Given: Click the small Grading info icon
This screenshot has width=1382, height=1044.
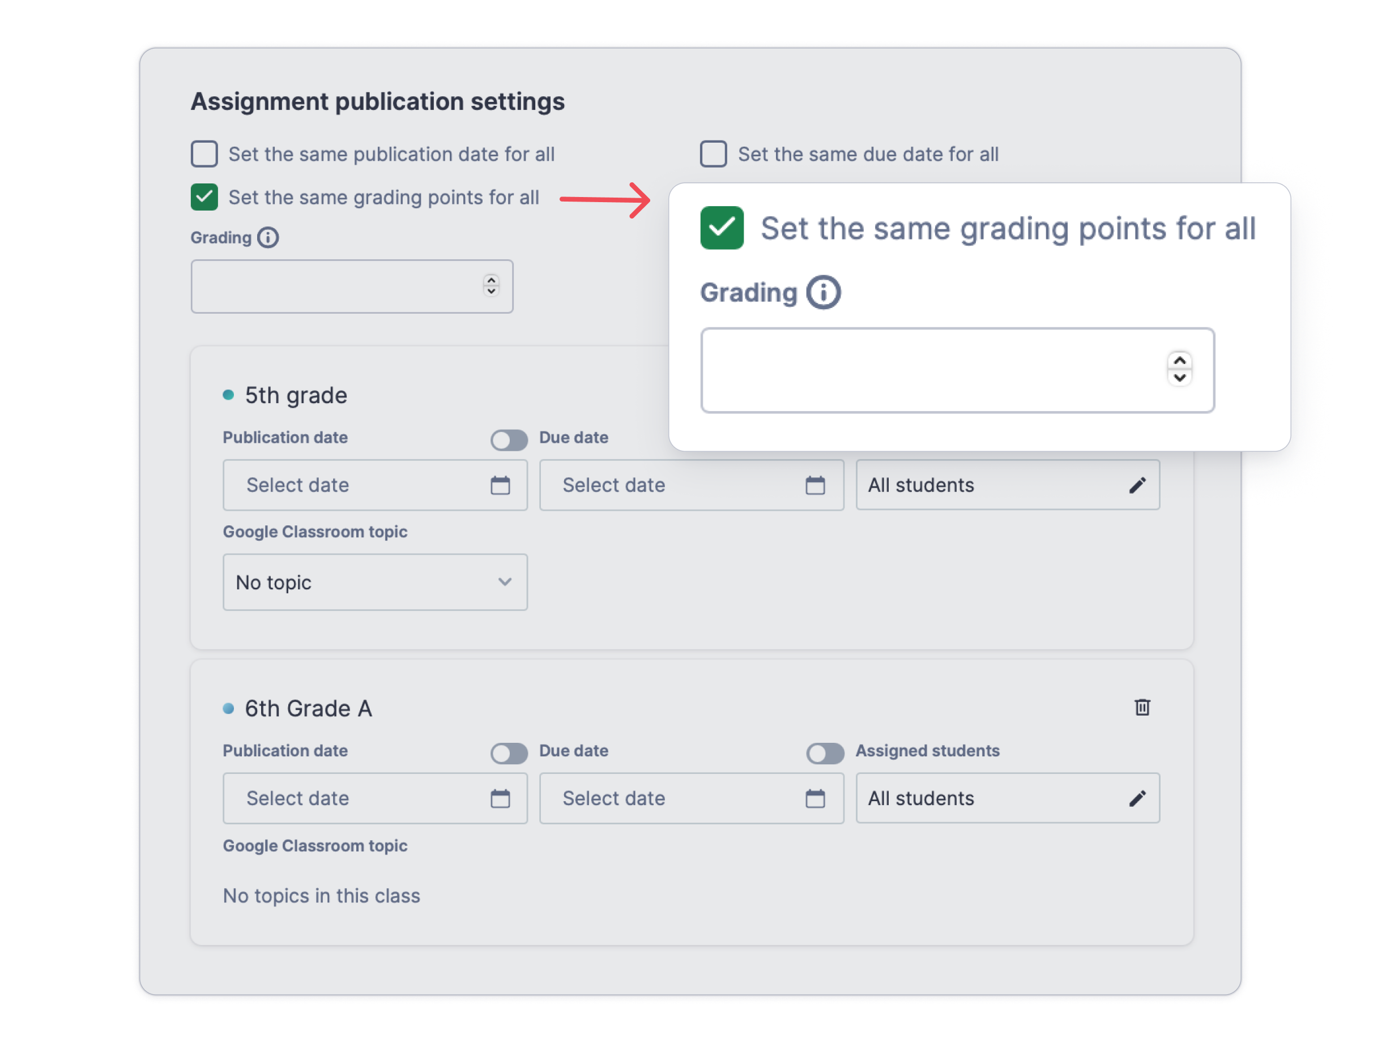Looking at the screenshot, I should [x=268, y=237].
